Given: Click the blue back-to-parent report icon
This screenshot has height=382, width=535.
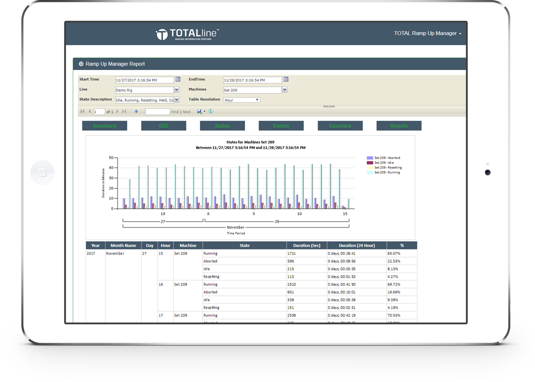Looking at the screenshot, I should tap(136, 111).
